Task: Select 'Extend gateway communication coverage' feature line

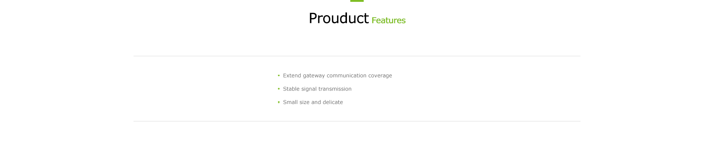Action: pos(337,75)
